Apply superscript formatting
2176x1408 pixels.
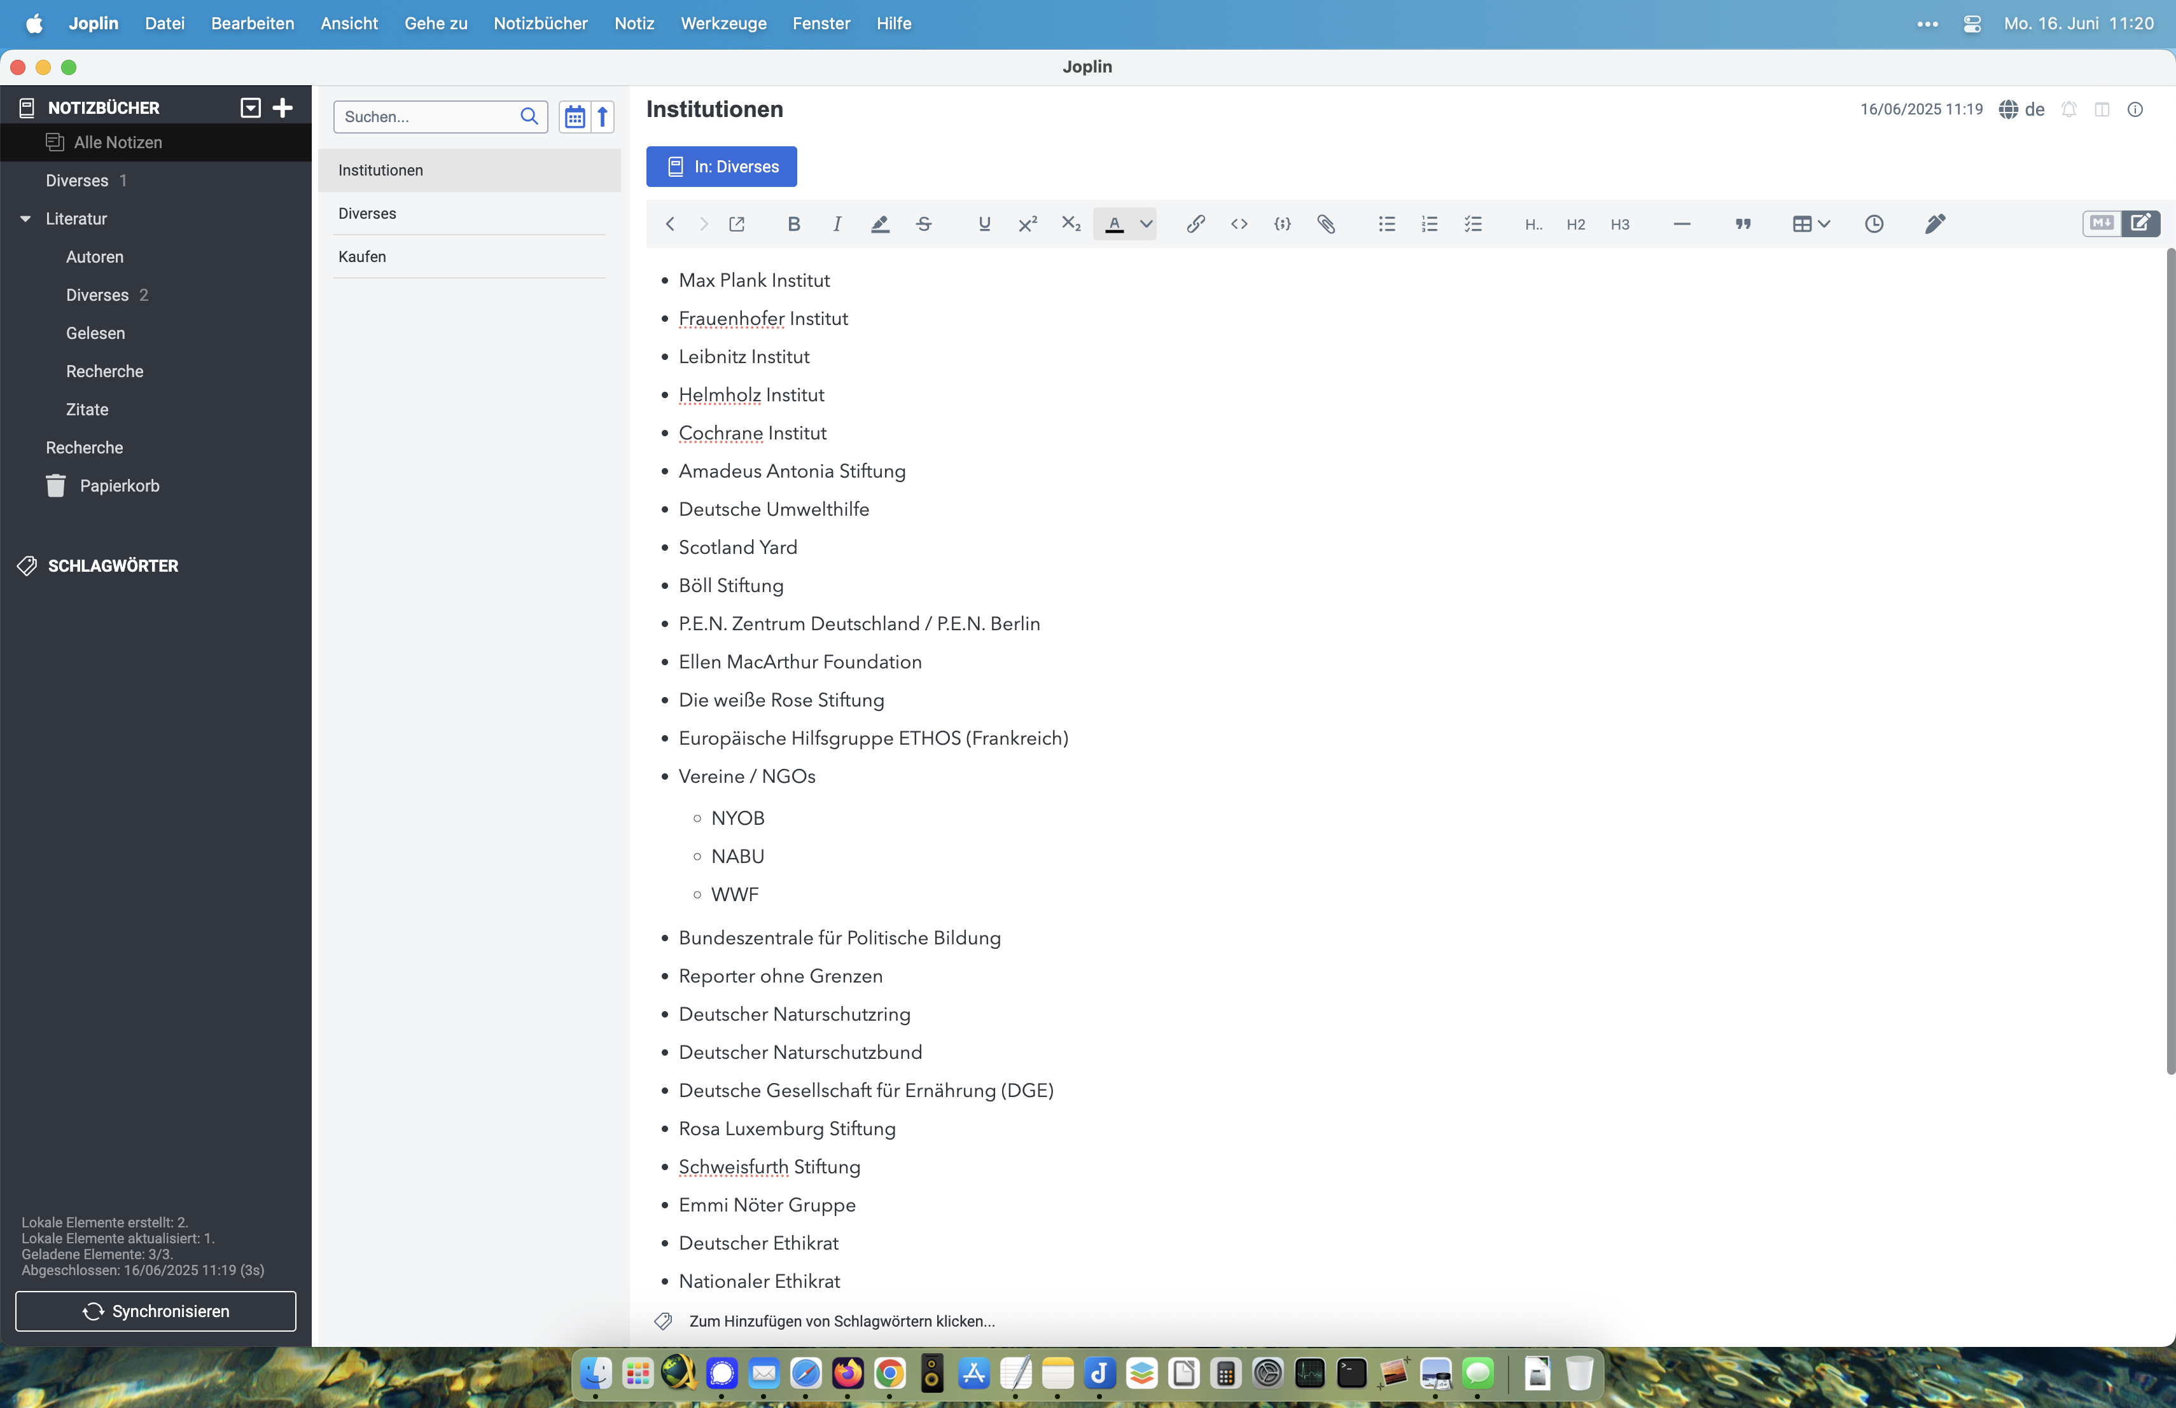pos(1028,224)
